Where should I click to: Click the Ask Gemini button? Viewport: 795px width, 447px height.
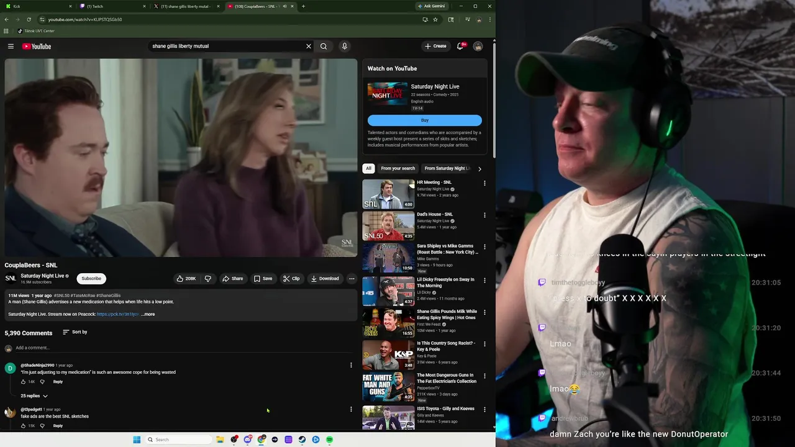[x=432, y=6]
